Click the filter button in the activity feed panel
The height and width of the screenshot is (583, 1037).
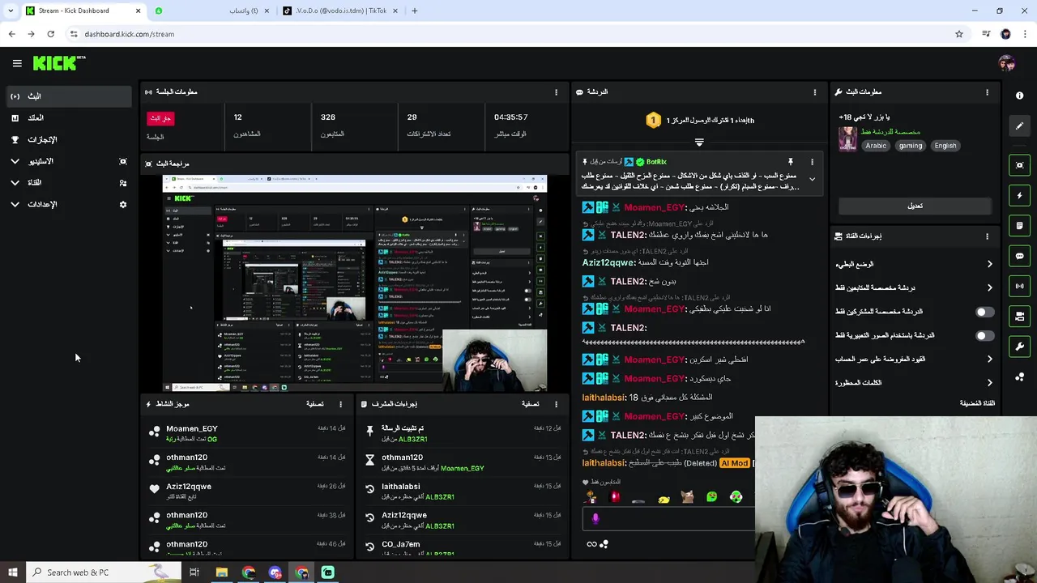[315, 404]
